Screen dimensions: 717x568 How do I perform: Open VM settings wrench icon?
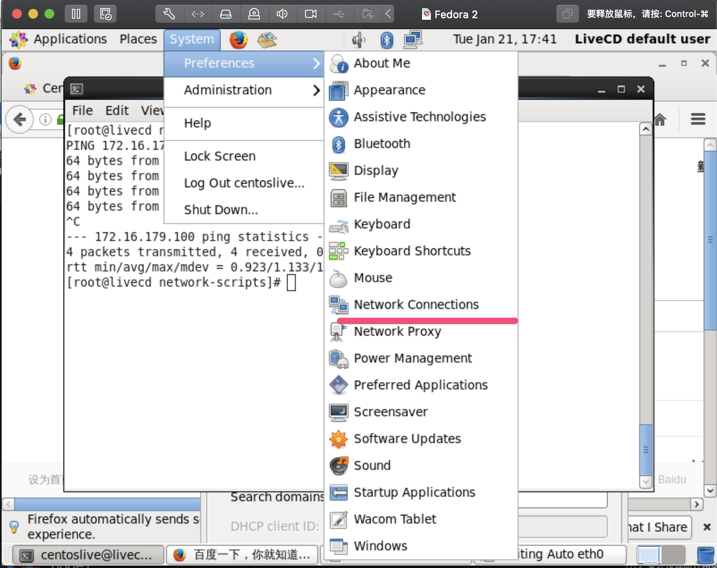tap(169, 14)
